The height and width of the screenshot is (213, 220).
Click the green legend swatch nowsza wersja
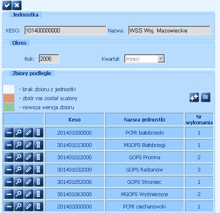pos(9,107)
